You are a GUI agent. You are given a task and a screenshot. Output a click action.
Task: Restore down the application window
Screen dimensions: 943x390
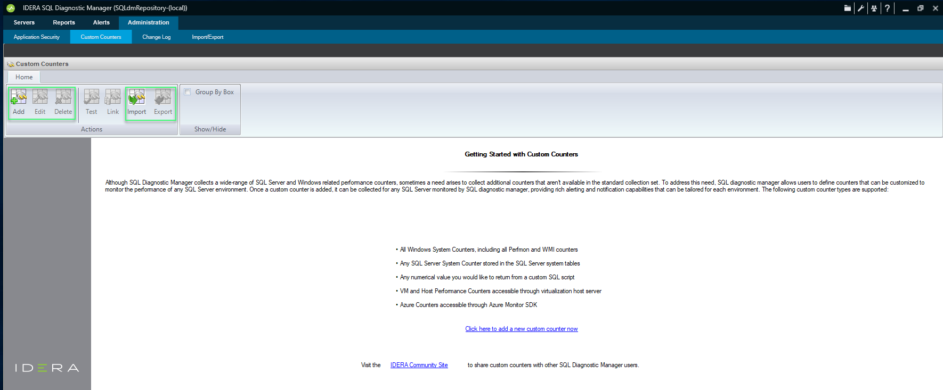pos(920,8)
